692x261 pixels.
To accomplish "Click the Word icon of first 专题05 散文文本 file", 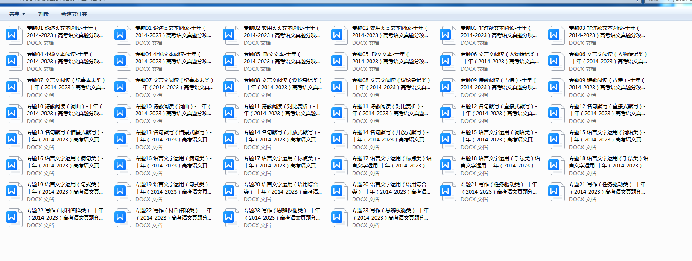I will [x=231, y=62].
